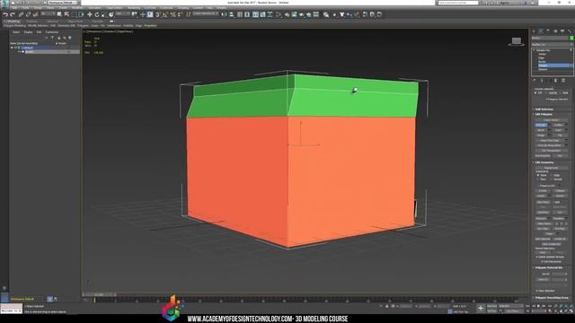The height and width of the screenshot is (323, 575).
Task: Click the Select Object tool
Action: coord(59,14)
